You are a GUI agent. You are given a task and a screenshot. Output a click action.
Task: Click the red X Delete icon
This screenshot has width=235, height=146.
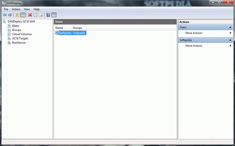tap(30, 15)
